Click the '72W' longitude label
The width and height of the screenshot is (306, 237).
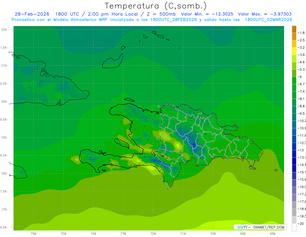[x=153, y=234]
